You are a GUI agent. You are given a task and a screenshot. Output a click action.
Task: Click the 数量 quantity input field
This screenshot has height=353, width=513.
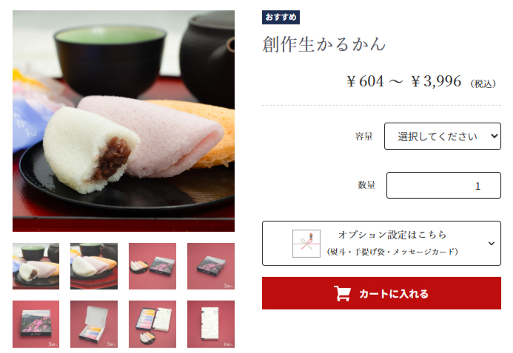[443, 185]
